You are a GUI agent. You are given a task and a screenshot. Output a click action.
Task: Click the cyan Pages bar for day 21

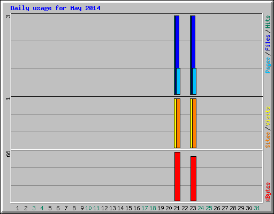pos(178,81)
